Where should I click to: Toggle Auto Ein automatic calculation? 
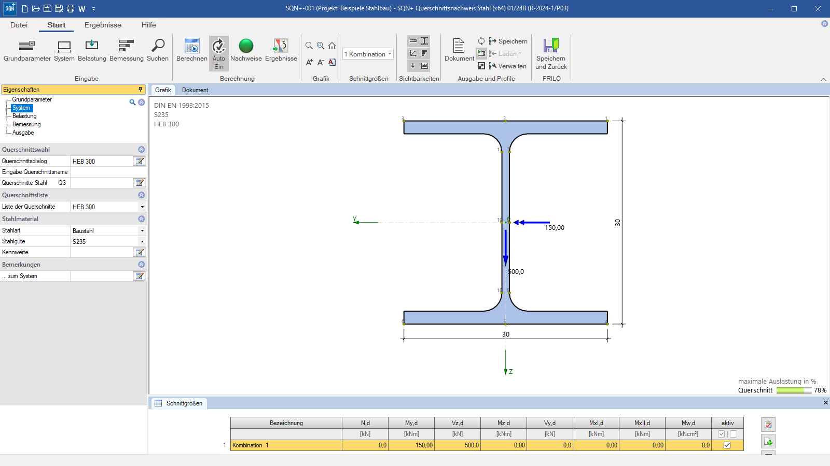click(219, 53)
